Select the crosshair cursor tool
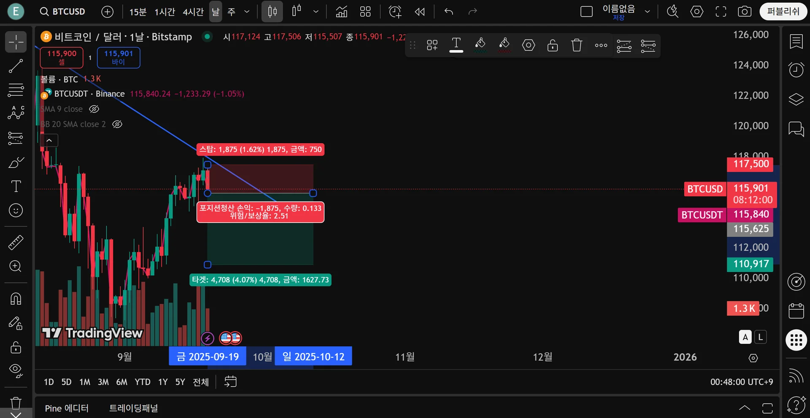The width and height of the screenshot is (810, 418). click(16, 42)
